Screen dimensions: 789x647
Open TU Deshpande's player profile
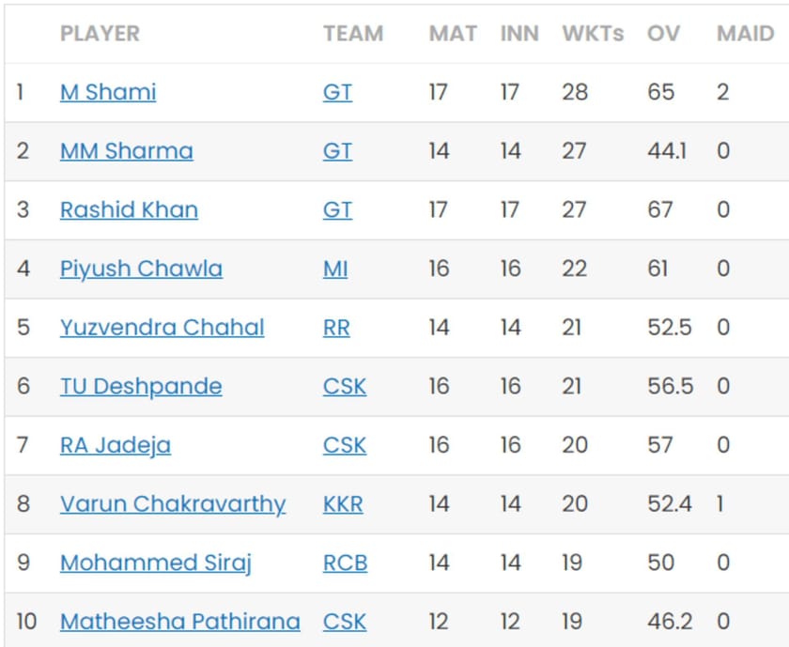point(141,386)
